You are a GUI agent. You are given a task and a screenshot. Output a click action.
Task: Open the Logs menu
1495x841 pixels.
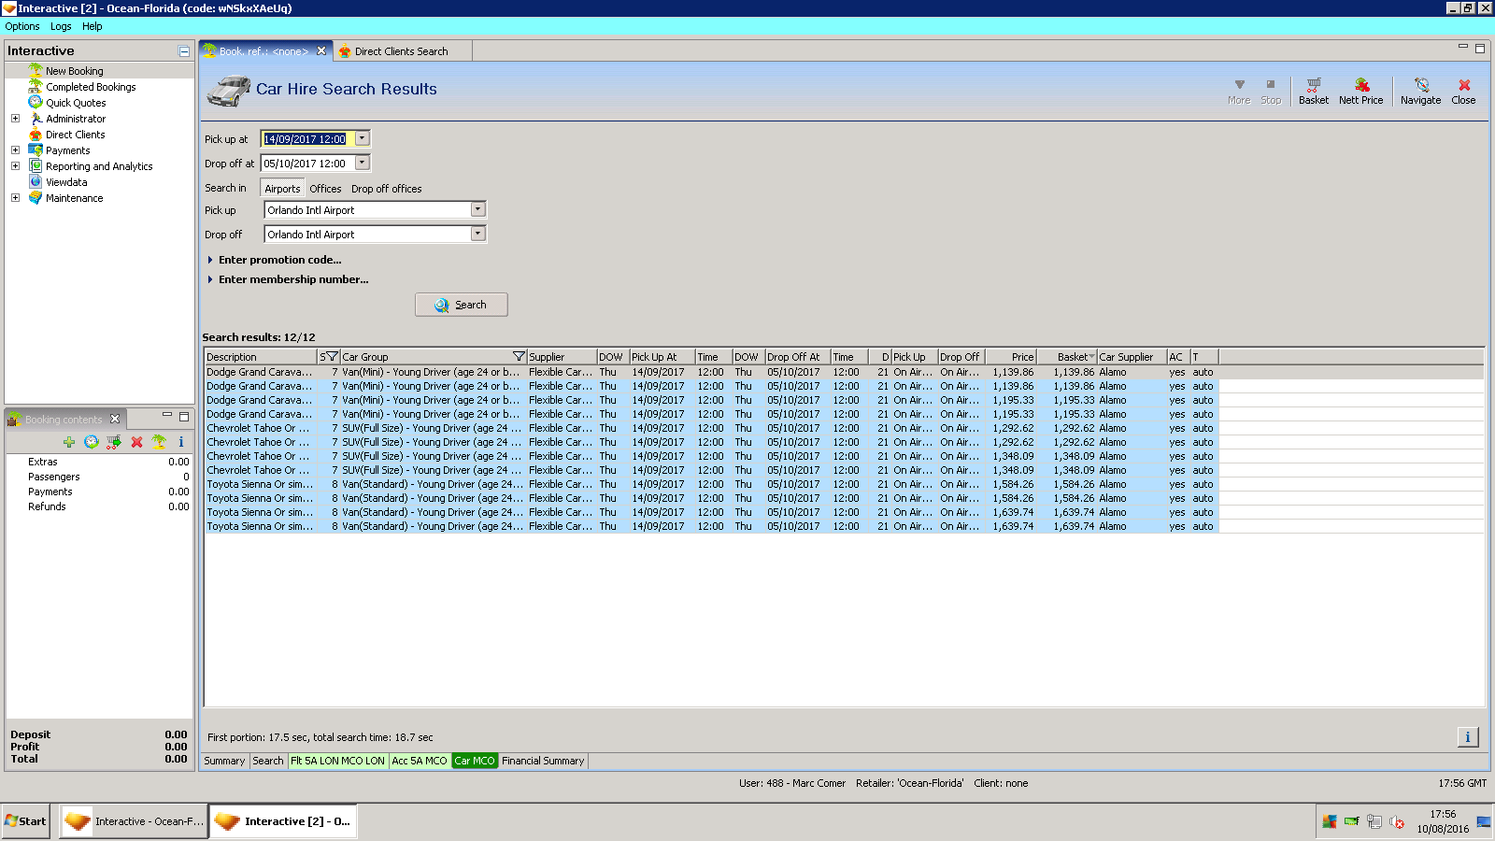[x=61, y=26]
